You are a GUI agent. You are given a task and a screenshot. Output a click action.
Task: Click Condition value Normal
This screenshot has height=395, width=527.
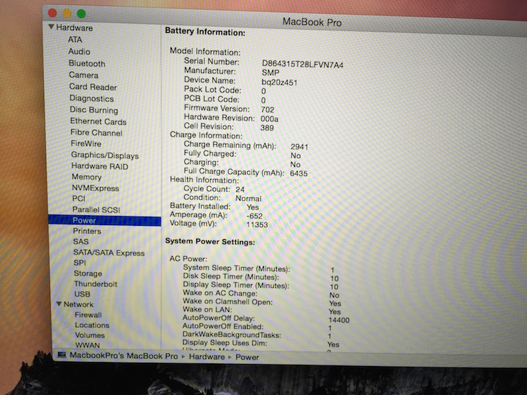click(248, 199)
